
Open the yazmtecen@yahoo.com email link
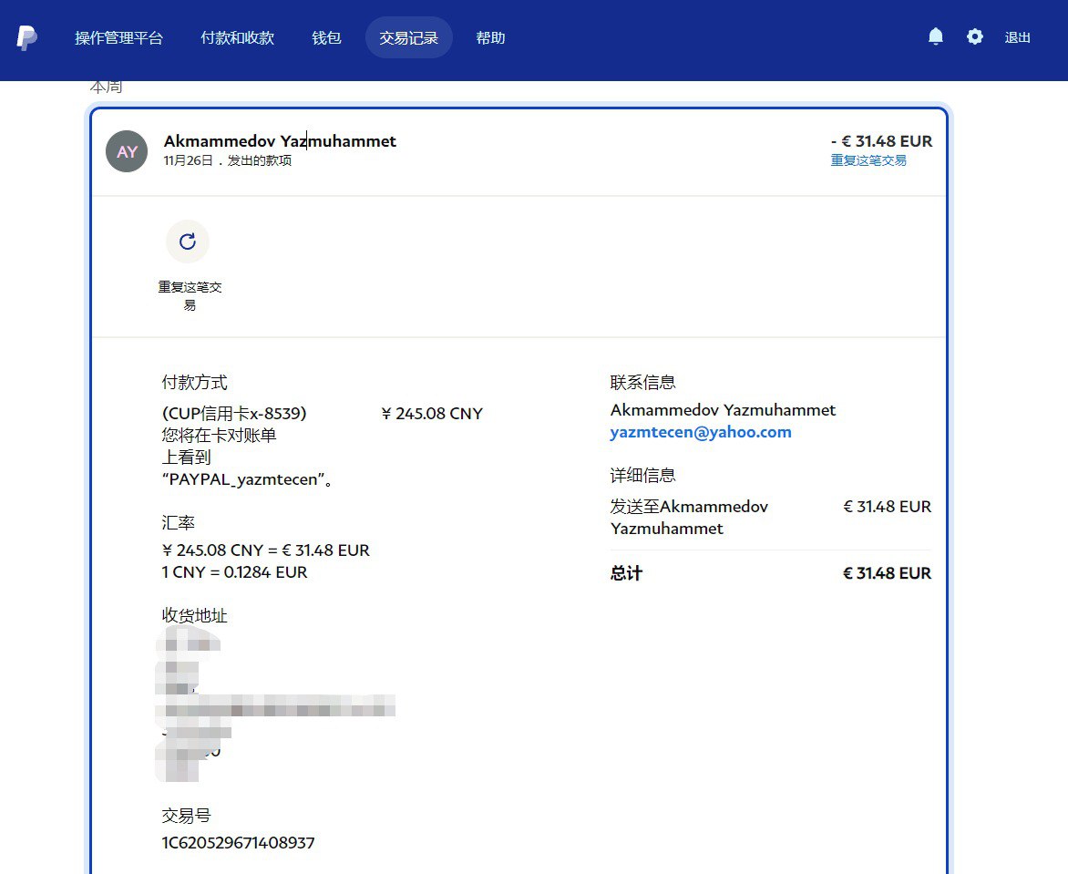point(700,433)
